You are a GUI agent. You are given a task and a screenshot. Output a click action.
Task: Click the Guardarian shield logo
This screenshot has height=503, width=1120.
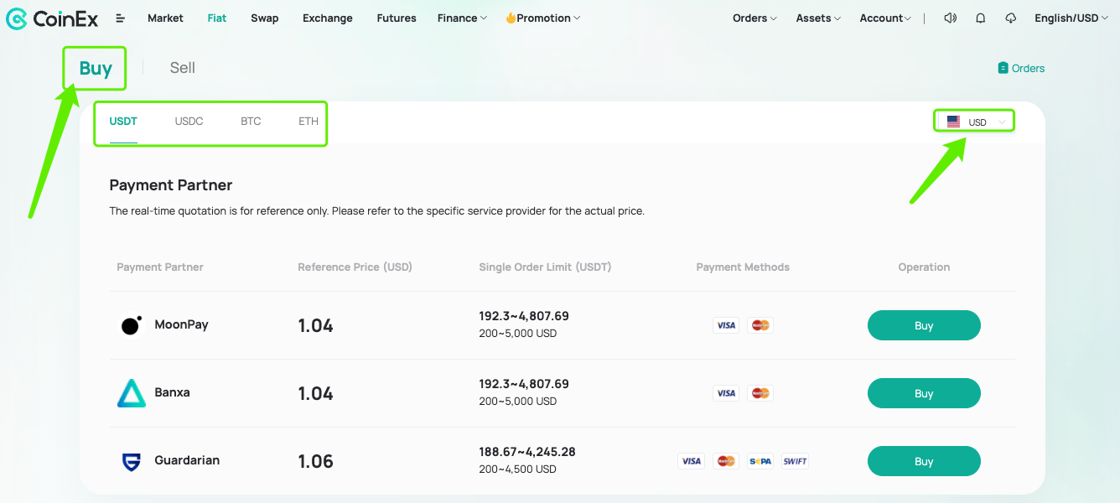pos(132,461)
